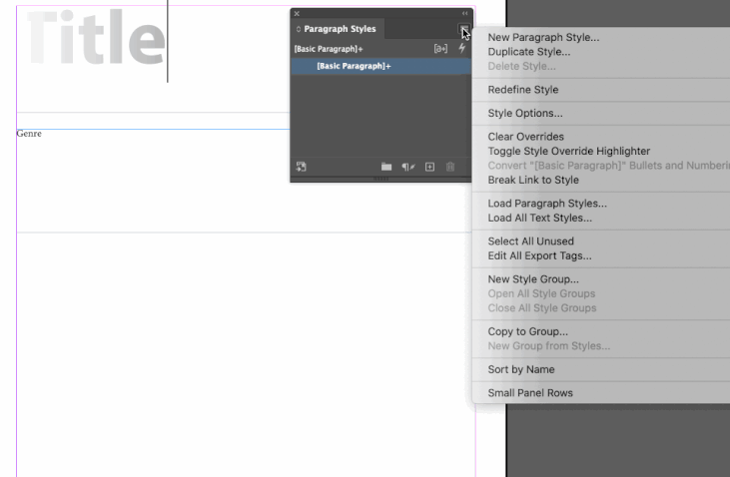
Task: Select Toggle Style Override Highlighter
Action: point(569,151)
